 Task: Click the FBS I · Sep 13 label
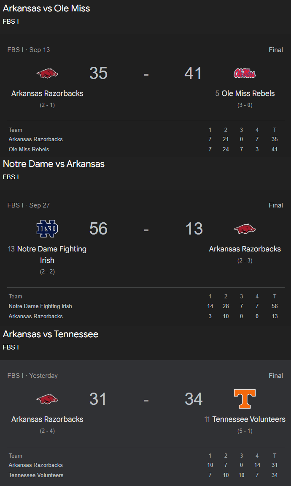tap(28, 49)
